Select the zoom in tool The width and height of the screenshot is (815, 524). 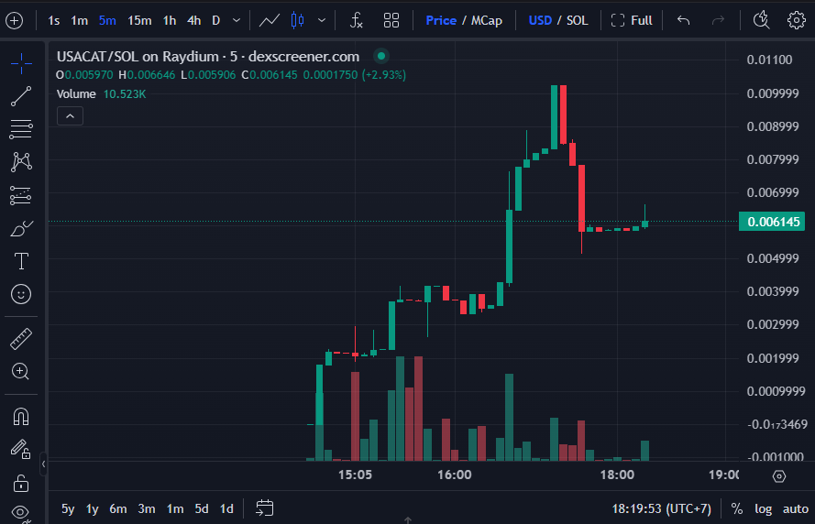pyautogui.click(x=20, y=371)
